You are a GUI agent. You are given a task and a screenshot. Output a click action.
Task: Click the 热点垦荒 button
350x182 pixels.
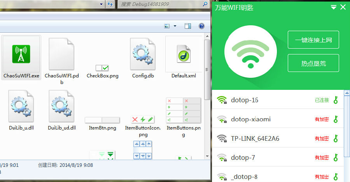coord(313,63)
